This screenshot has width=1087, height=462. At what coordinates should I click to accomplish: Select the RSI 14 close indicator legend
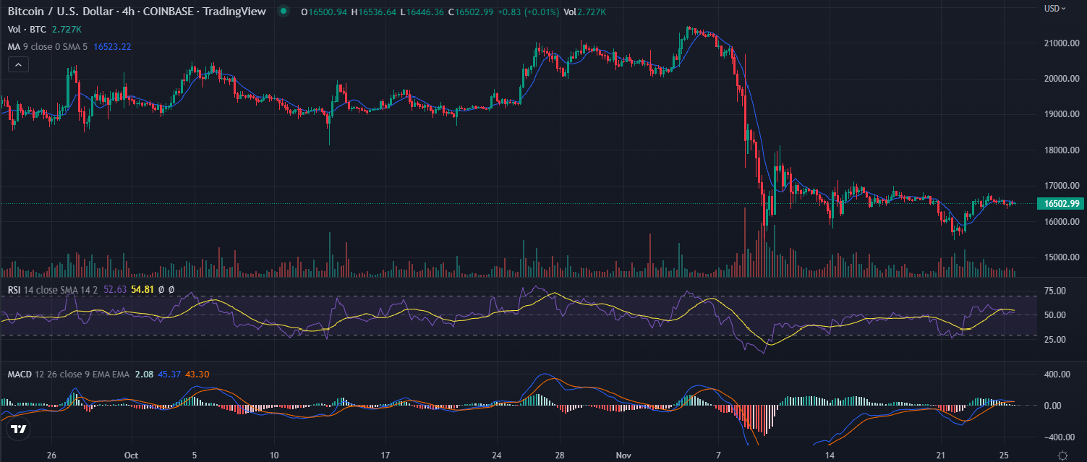(x=54, y=289)
